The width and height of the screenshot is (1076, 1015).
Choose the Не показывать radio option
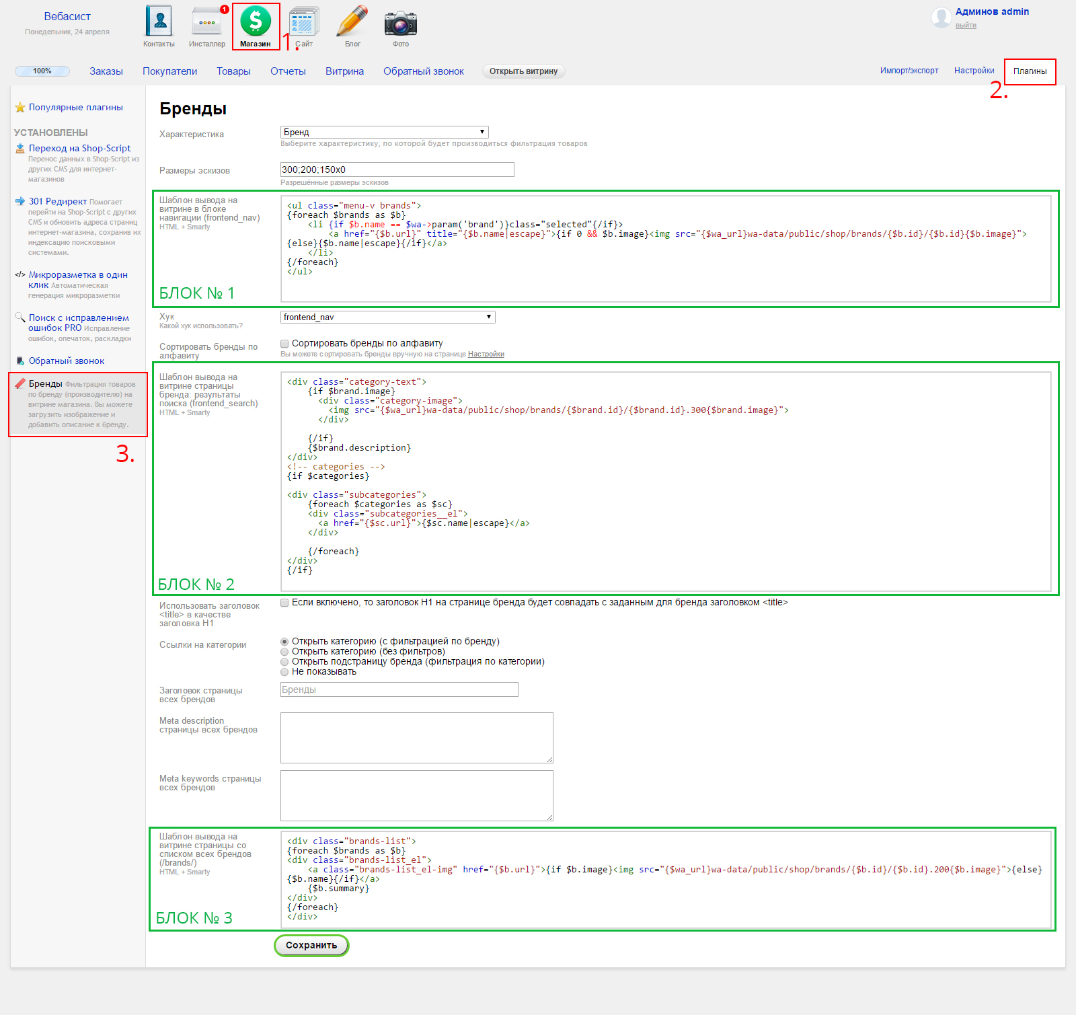tap(284, 672)
